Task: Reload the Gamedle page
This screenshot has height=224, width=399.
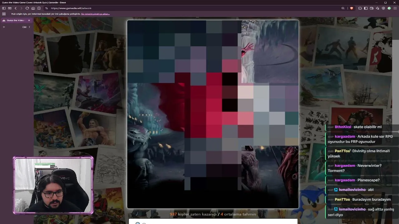Action: coord(27,8)
